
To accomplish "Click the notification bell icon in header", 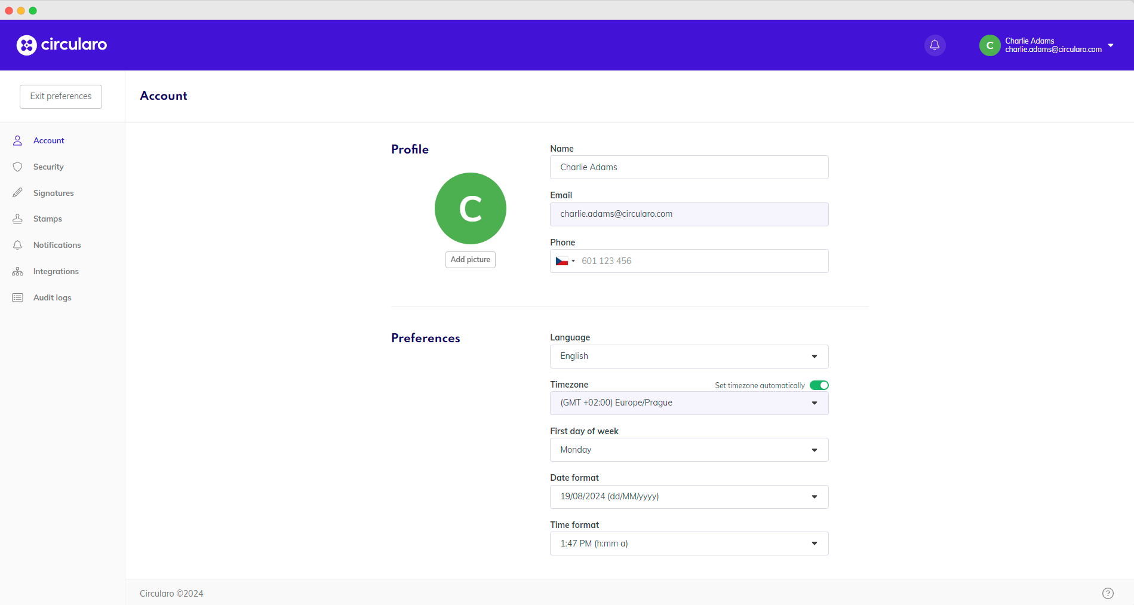I will point(935,45).
